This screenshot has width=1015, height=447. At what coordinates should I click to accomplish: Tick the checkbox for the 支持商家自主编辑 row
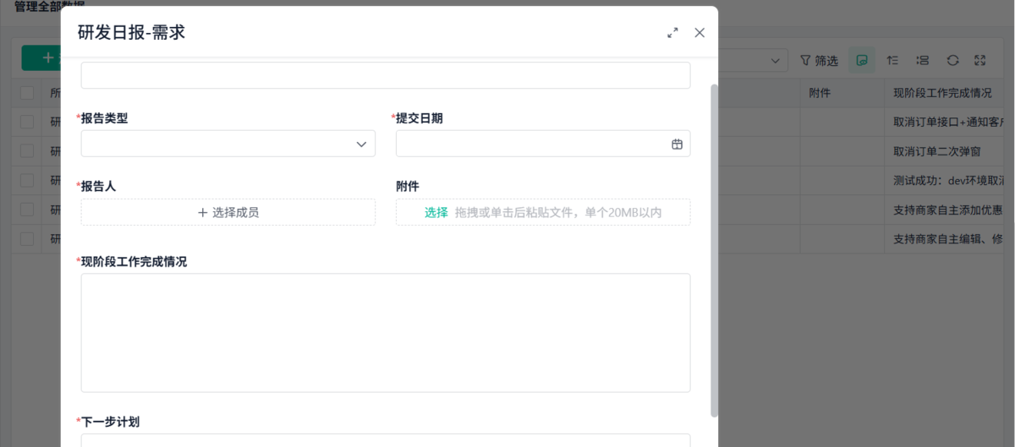tap(27, 239)
